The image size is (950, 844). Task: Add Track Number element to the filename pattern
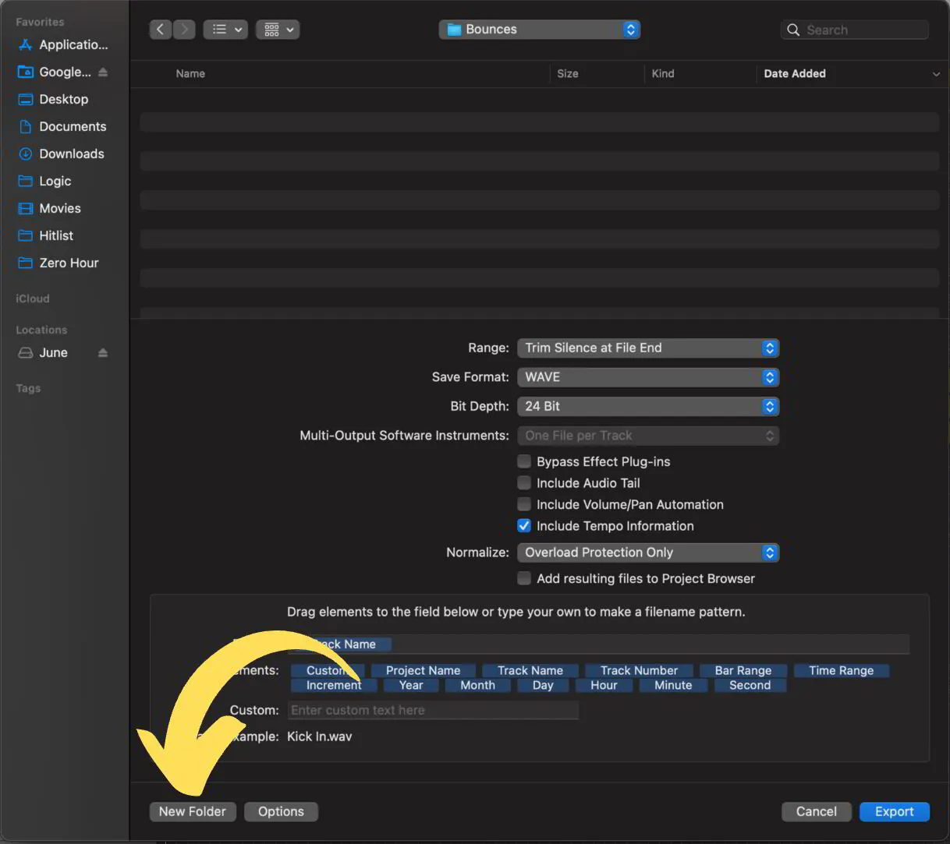pos(639,670)
